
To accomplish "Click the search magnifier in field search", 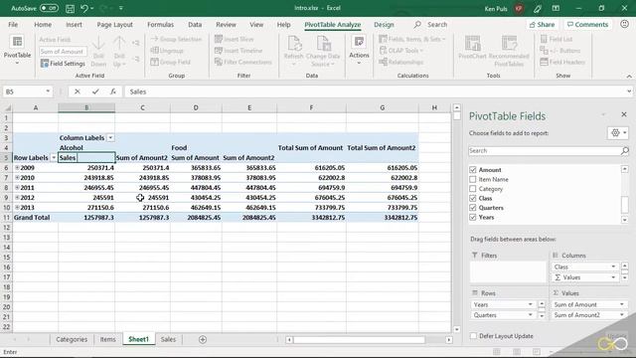I will point(625,150).
